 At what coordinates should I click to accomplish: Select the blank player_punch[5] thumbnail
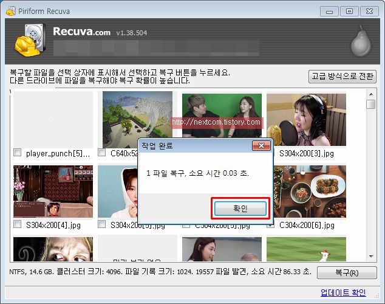(53, 120)
